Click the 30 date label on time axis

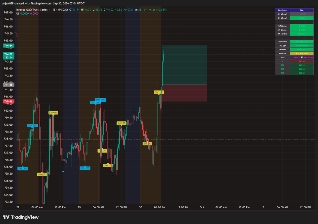(141, 207)
